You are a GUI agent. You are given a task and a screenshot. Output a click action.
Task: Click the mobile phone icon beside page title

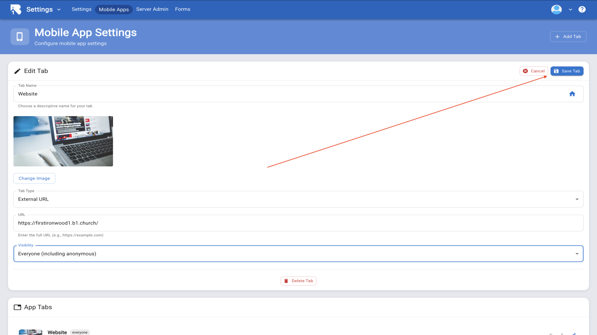[20, 37]
